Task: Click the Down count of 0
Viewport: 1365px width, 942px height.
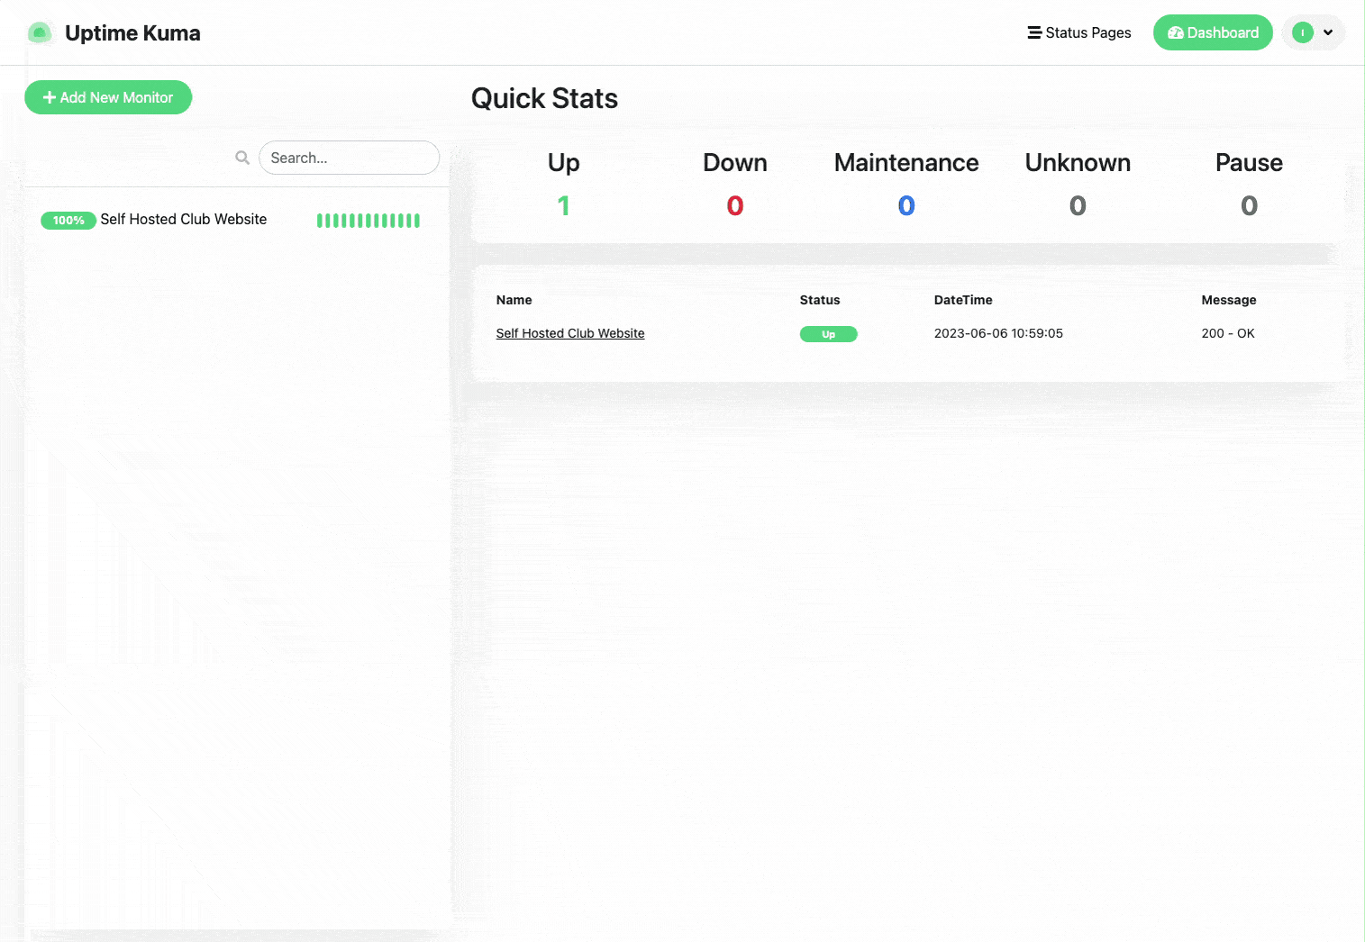Action: pyautogui.click(x=735, y=206)
